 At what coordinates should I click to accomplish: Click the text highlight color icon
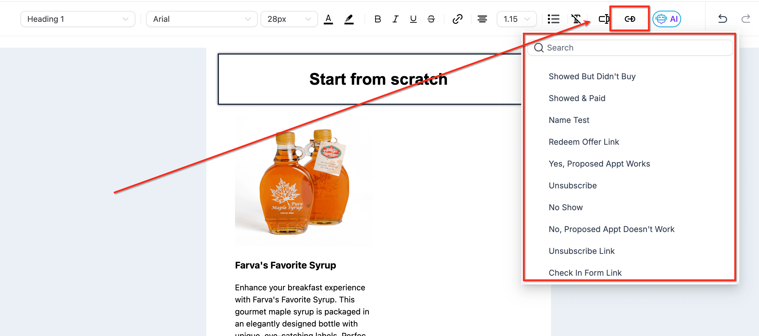tap(349, 19)
